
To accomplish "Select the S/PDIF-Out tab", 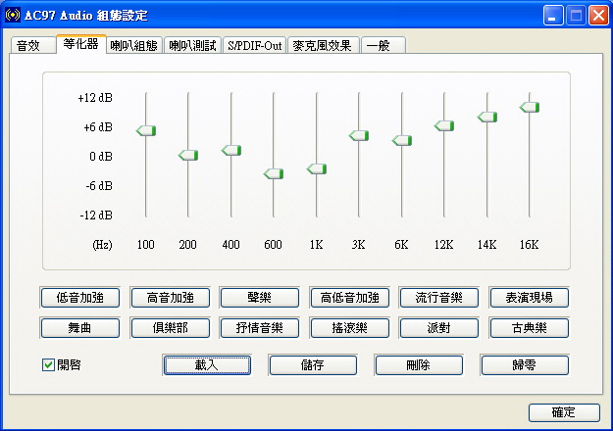I will pos(254,46).
